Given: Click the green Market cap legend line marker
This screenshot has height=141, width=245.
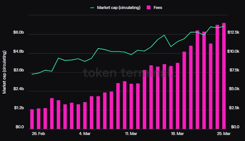Looking at the screenshot, I should tap(92, 7).
